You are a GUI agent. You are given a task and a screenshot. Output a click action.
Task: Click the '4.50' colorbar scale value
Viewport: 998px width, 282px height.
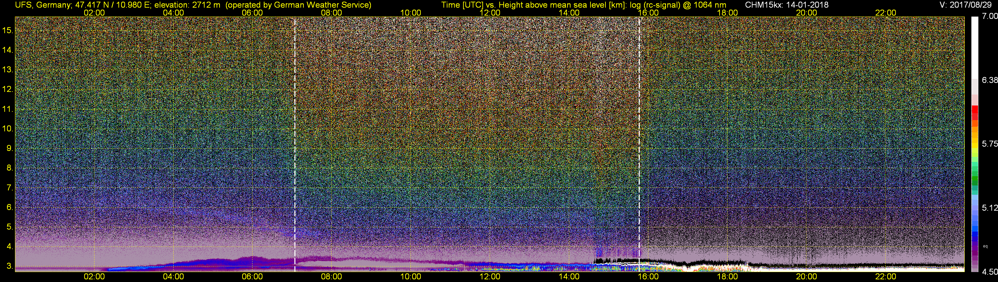(990, 272)
